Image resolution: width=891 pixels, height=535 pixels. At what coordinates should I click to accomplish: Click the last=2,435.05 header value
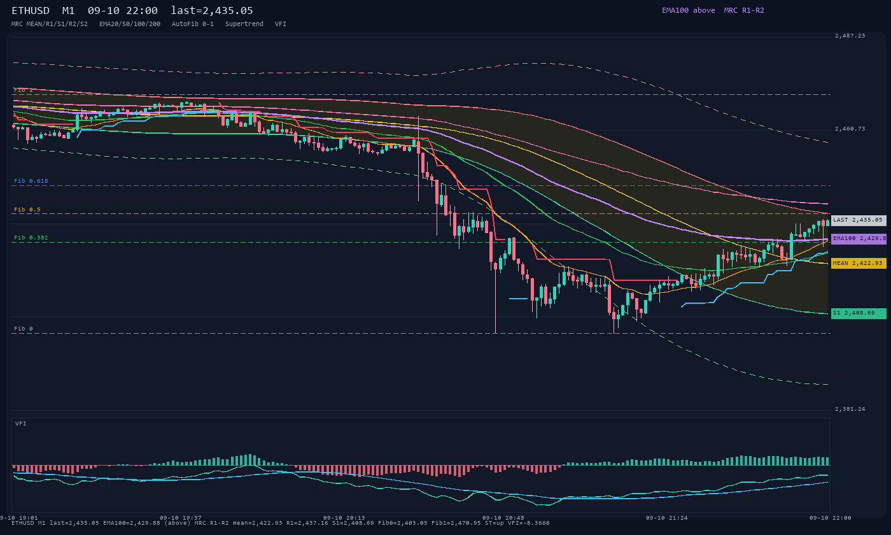(212, 11)
